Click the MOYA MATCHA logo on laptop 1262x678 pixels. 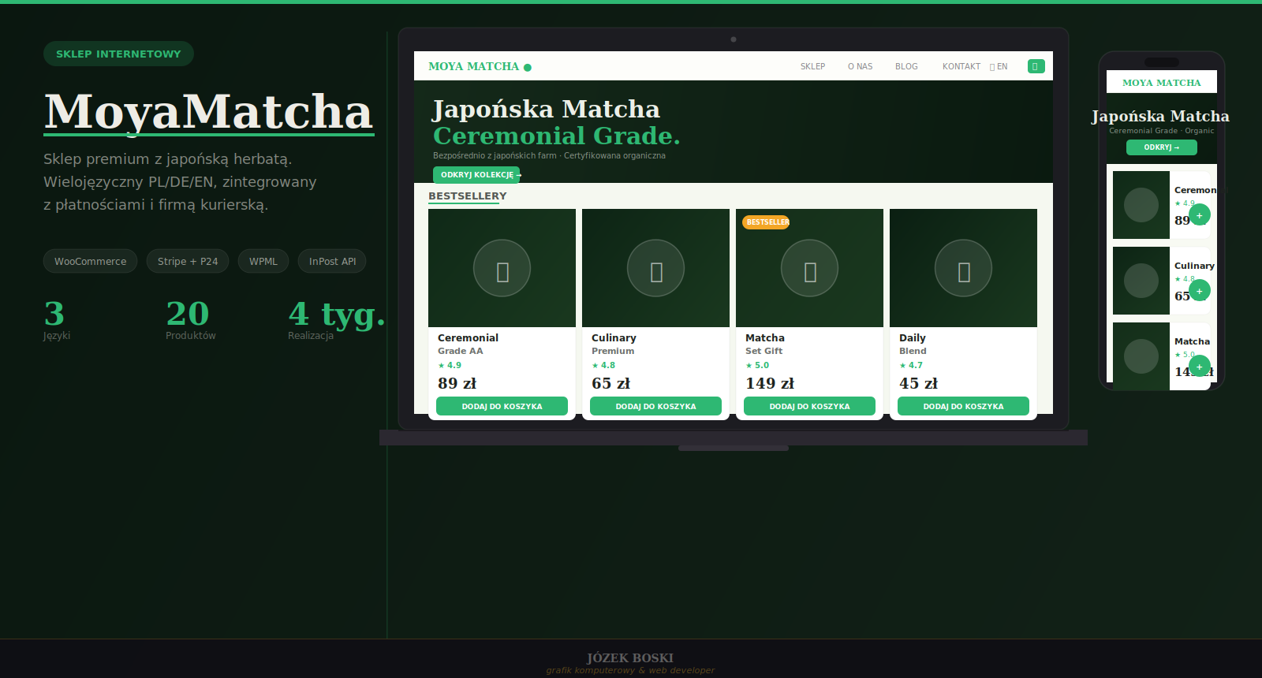point(480,67)
